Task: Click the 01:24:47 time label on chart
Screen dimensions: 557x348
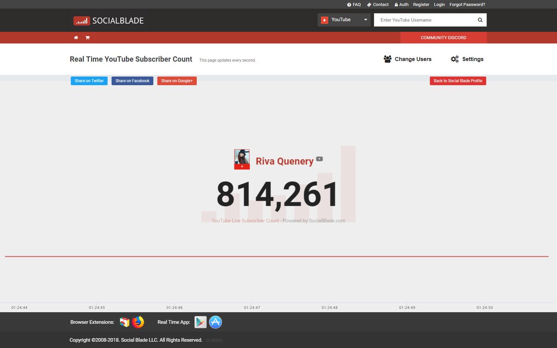Action: [251, 308]
